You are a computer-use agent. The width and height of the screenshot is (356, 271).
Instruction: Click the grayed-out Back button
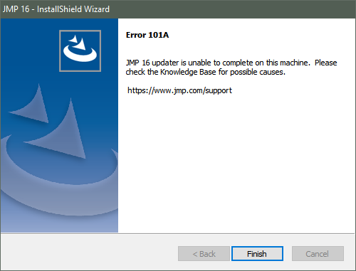[x=204, y=254]
